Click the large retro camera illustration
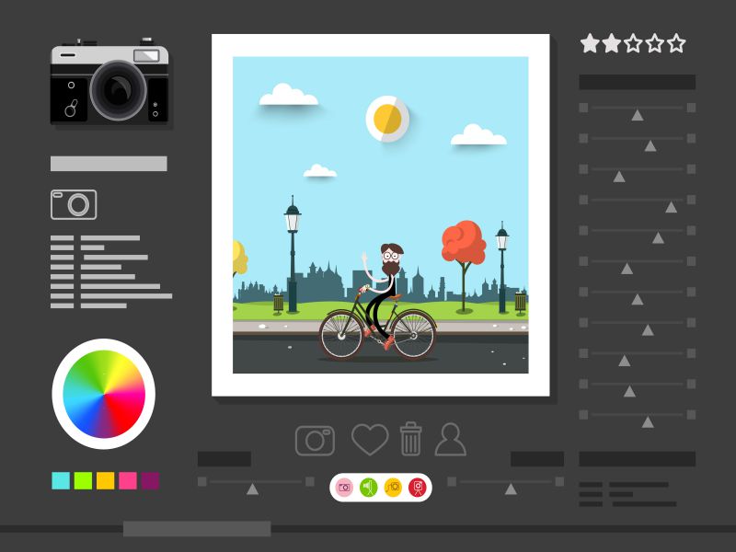 pos(110,85)
